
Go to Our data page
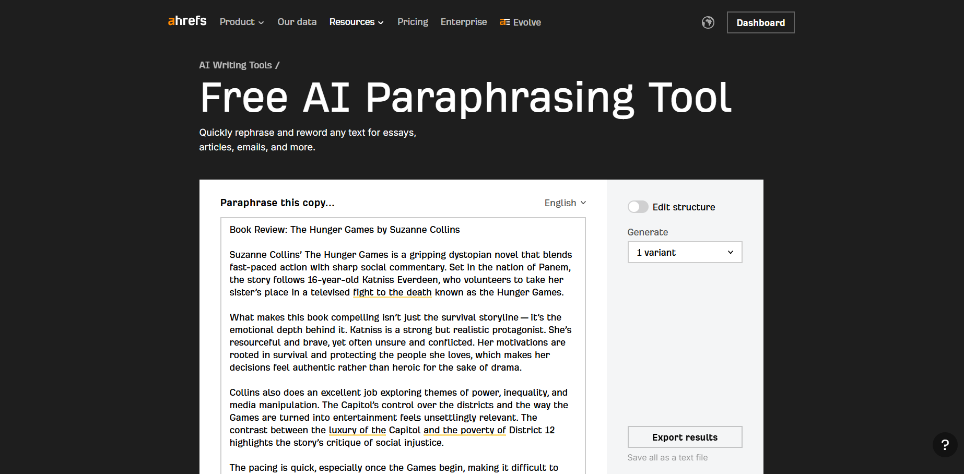[297, 22]
